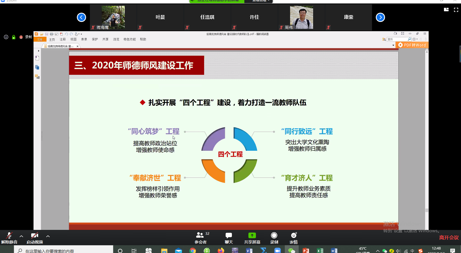
Task: Click the redo arrow in the PDF reader quick toolbar
Action: pos(71,34)
